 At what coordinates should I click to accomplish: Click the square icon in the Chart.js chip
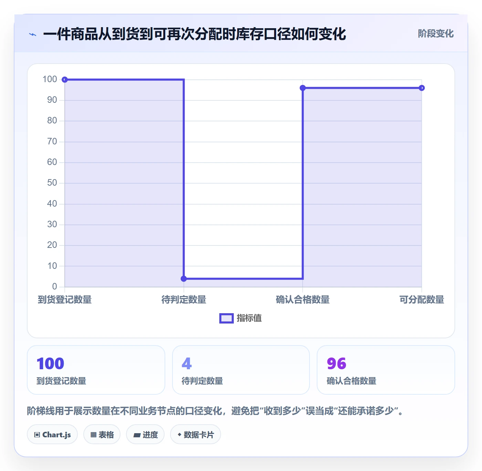pos(37,435)
